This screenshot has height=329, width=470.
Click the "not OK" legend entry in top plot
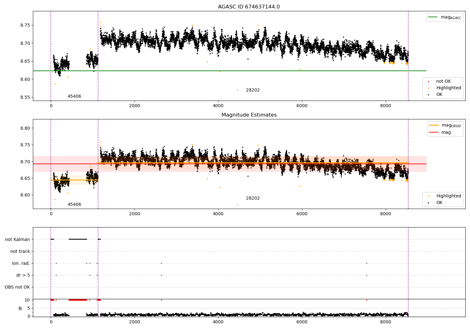coord(443,81)
